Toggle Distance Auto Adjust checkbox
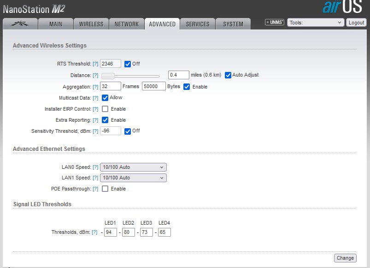The width and height of the screenshot is (370, 268). [228, 75]
